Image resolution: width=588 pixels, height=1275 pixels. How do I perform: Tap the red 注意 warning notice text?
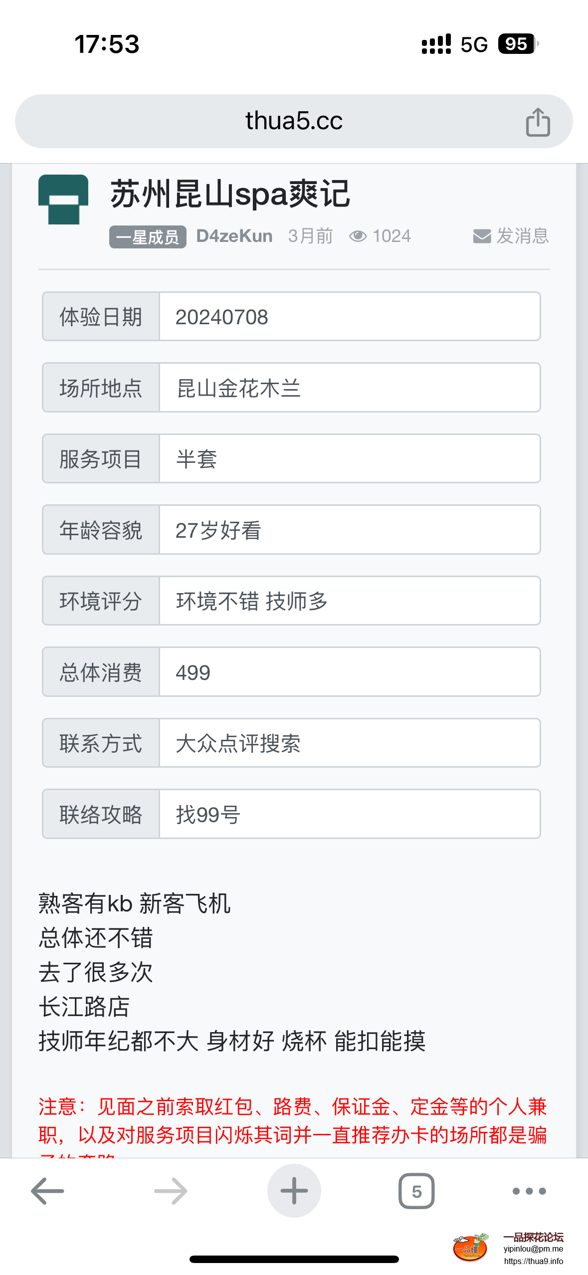293,1120
